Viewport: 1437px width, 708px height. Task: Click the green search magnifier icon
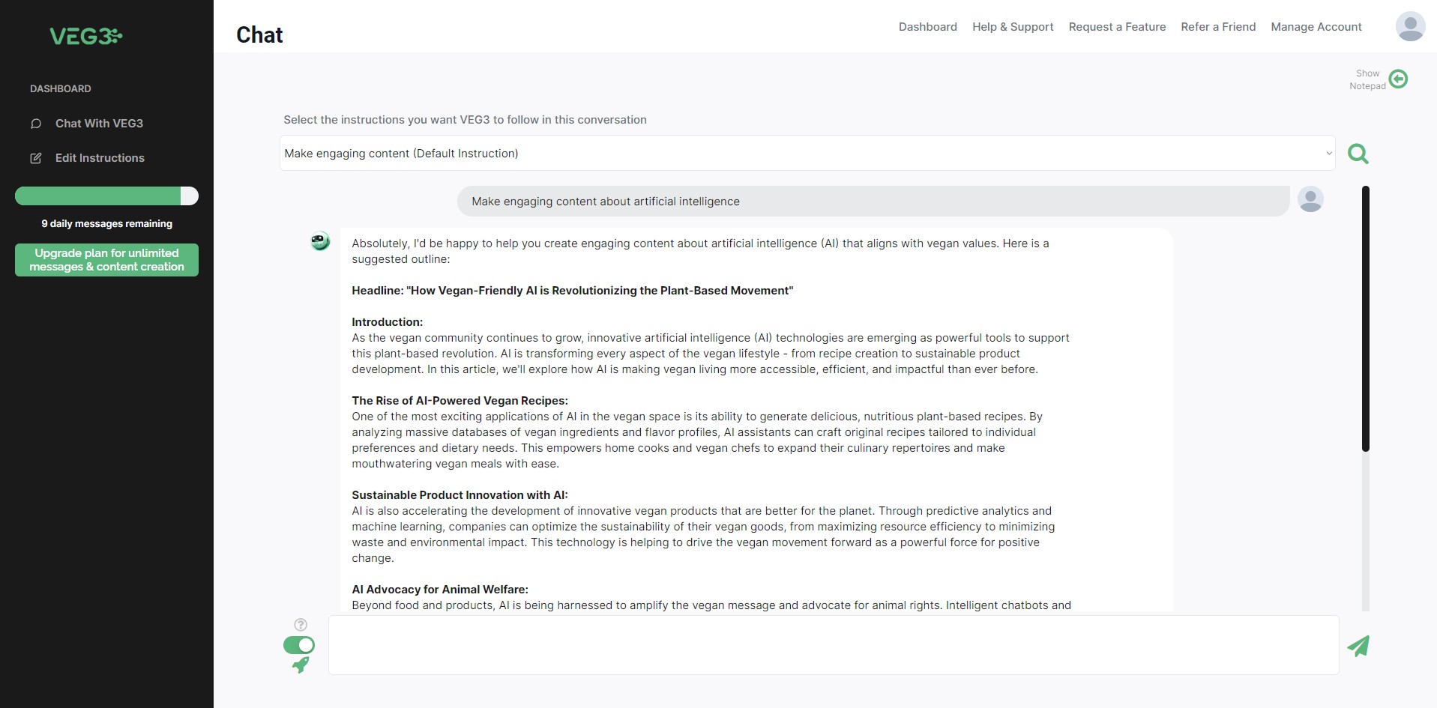(x=1358, y=154)
